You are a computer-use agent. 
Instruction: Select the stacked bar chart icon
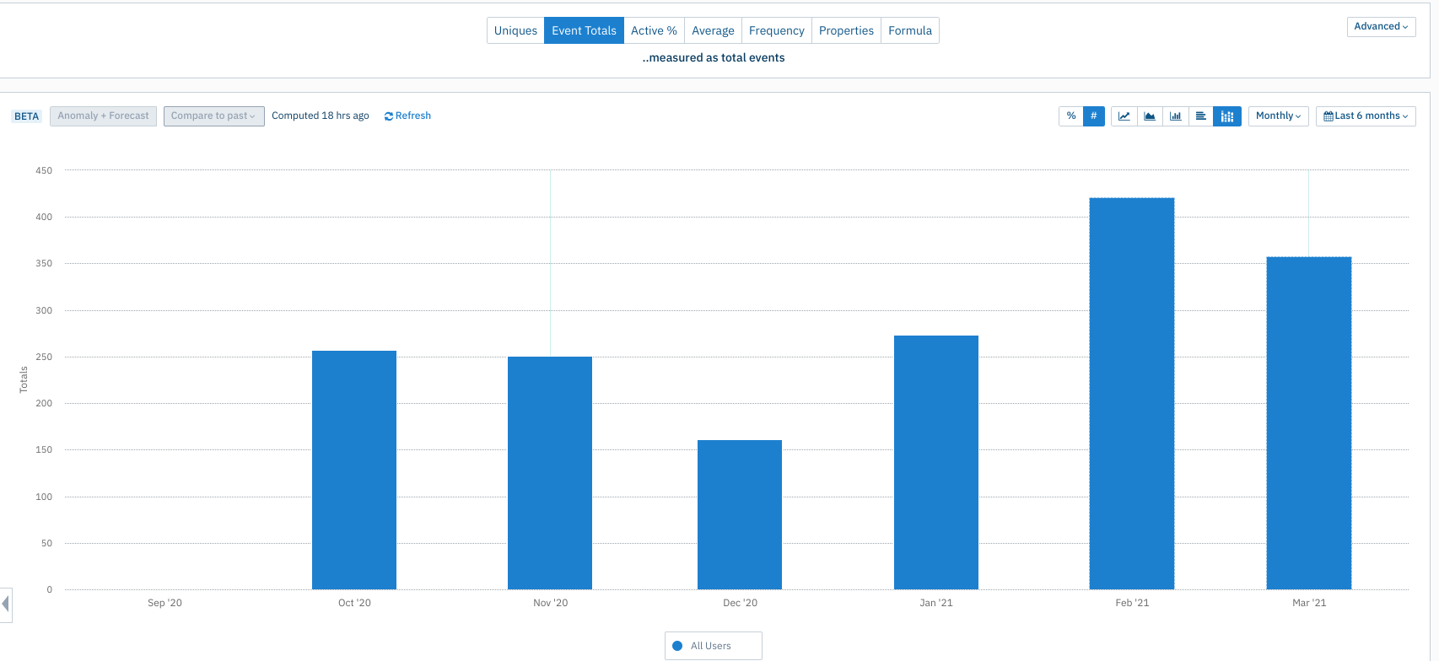1227,116
